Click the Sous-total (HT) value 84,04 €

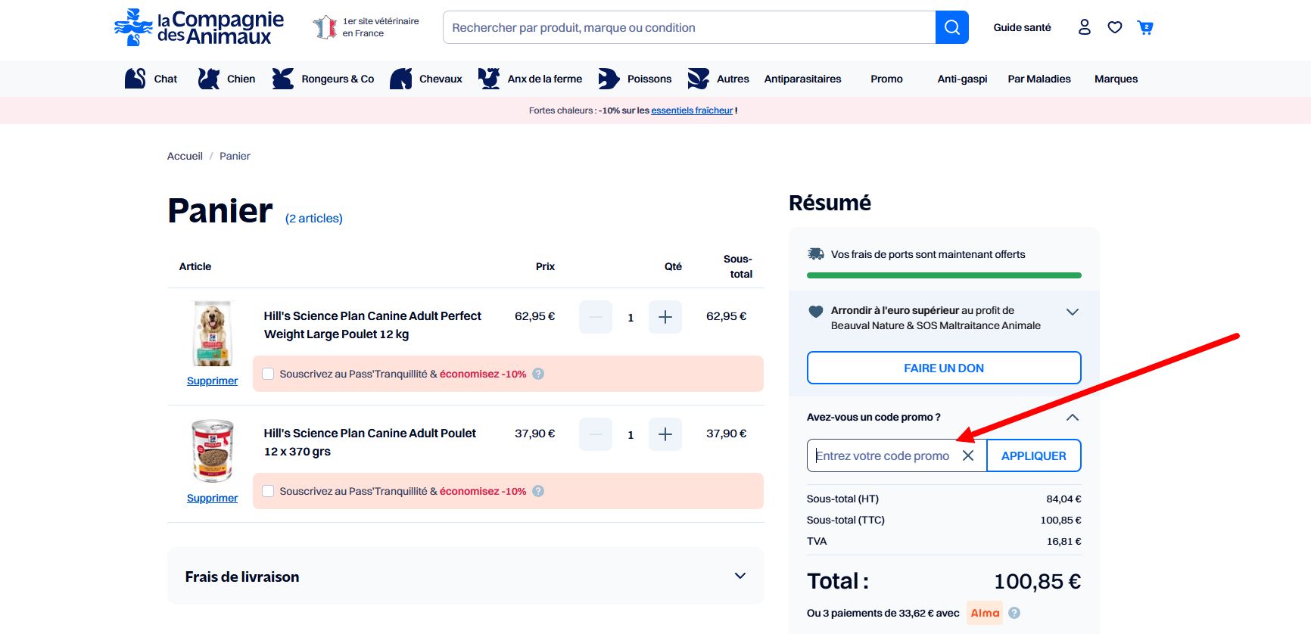(1063, 499)
